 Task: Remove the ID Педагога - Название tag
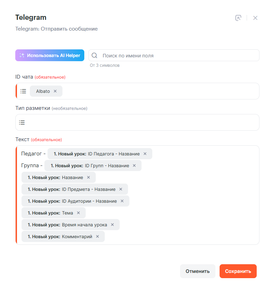tap(145, 154)
